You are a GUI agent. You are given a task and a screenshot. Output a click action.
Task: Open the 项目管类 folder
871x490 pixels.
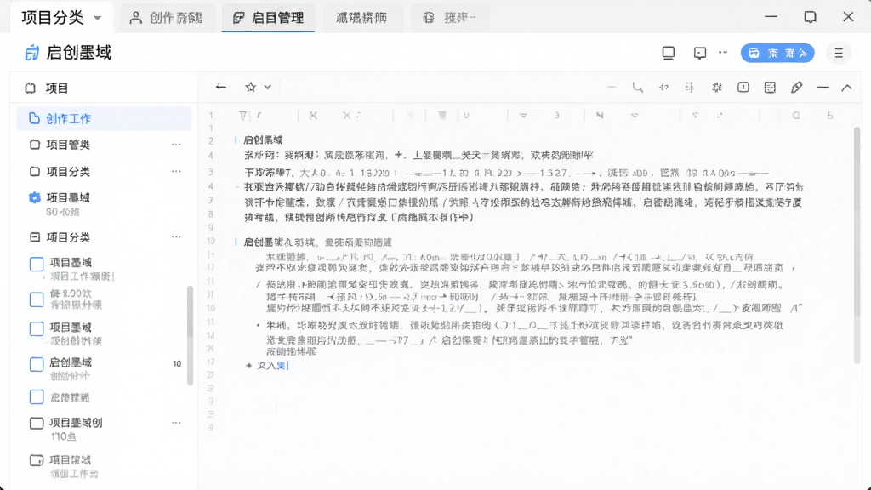(x=68, y=145)
